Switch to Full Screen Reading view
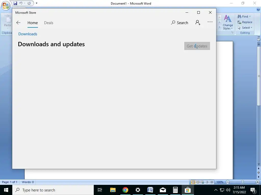Viewport: 261px width, 195px height. coord(198,182)
